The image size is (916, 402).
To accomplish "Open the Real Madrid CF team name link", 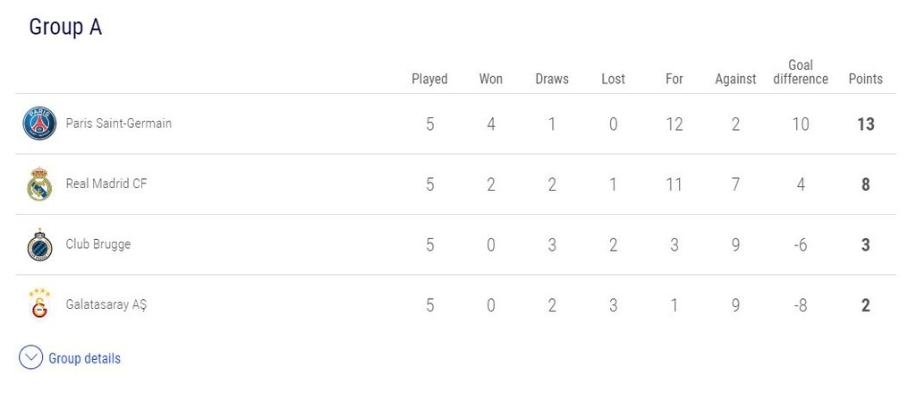I will [x=106, y=184].
